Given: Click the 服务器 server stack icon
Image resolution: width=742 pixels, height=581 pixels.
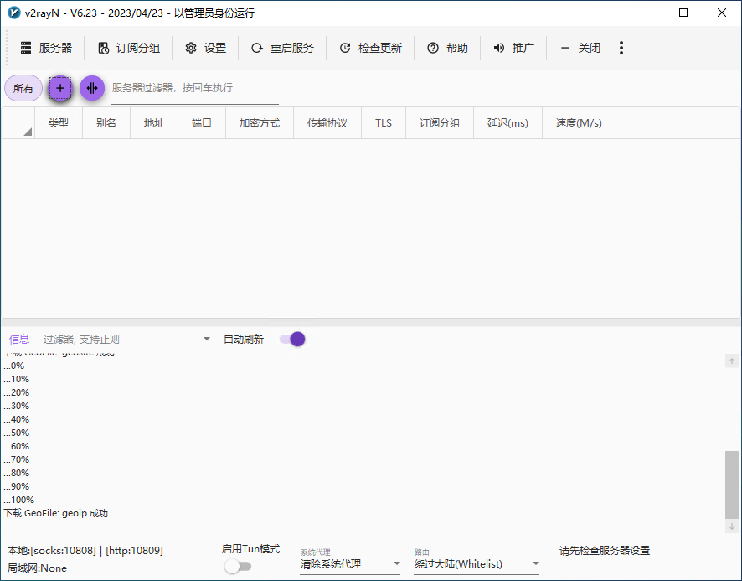Looking at the screenshot, I should (26, 48).
